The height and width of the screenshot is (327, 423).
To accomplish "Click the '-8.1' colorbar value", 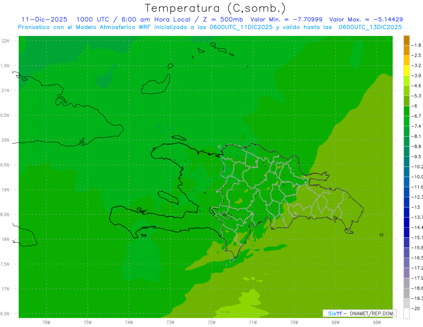I will 416,136.
